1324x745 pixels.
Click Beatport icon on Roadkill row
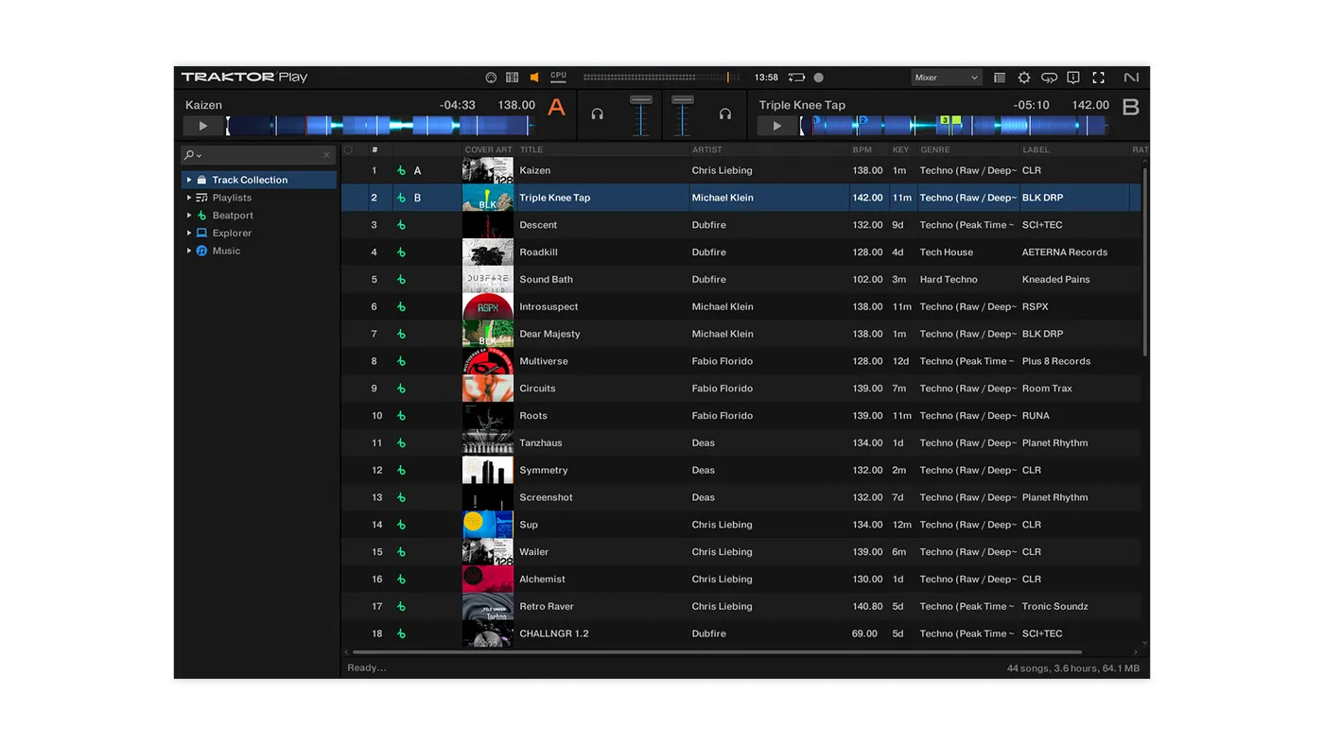[x=401, y=252]
